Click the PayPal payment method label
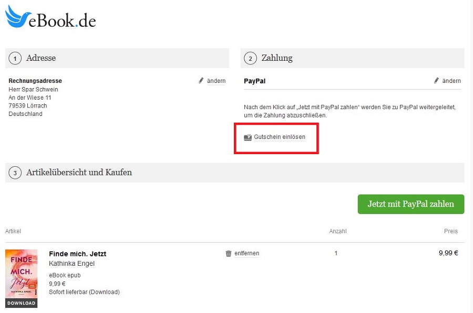473x313 pixels. point(254,81)
